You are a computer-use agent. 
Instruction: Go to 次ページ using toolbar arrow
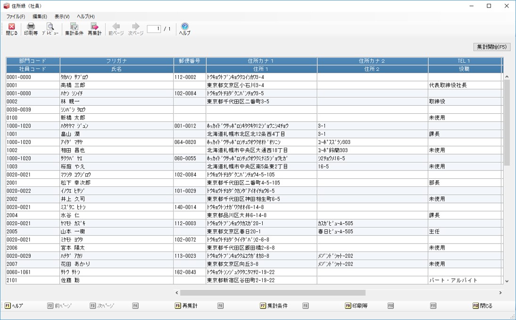pos(136,29)
